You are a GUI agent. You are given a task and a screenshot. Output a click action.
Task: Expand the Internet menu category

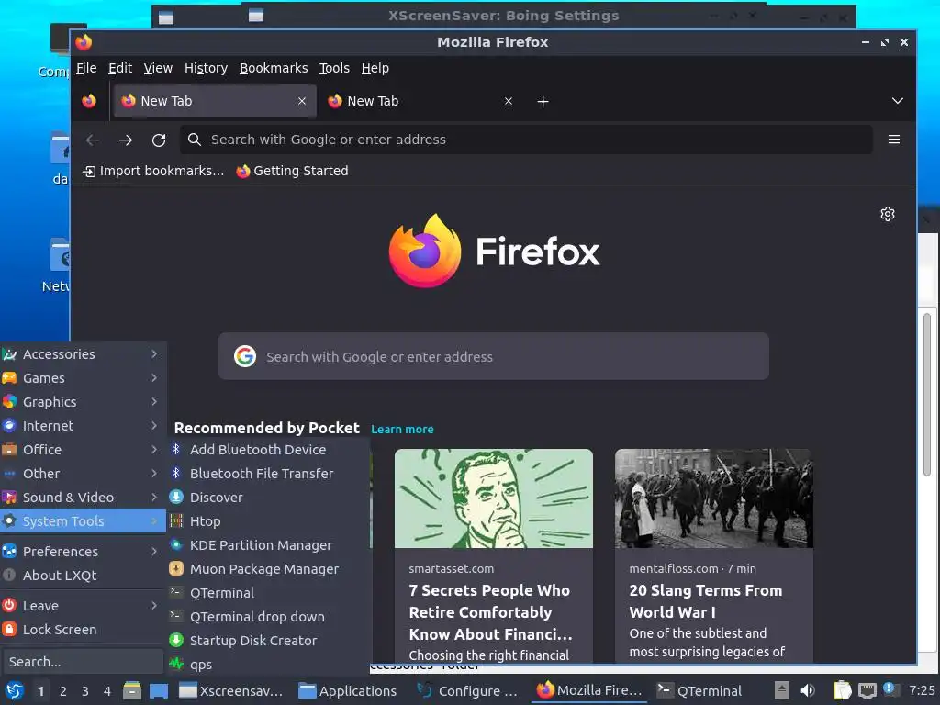pyautogui.click(x=83, y=426)
